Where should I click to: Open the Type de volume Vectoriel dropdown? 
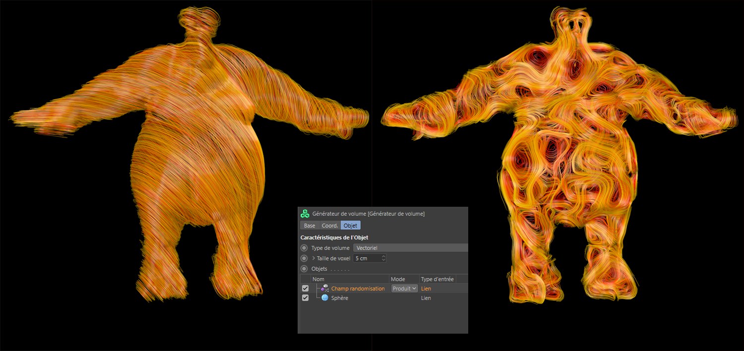tap(410, 248)
